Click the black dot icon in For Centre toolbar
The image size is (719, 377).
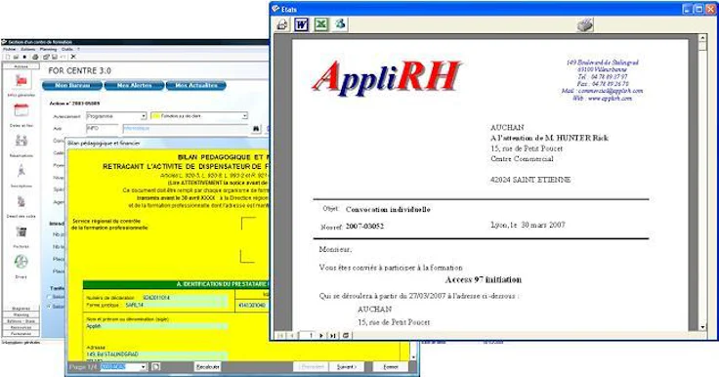[x=24, y=57]
